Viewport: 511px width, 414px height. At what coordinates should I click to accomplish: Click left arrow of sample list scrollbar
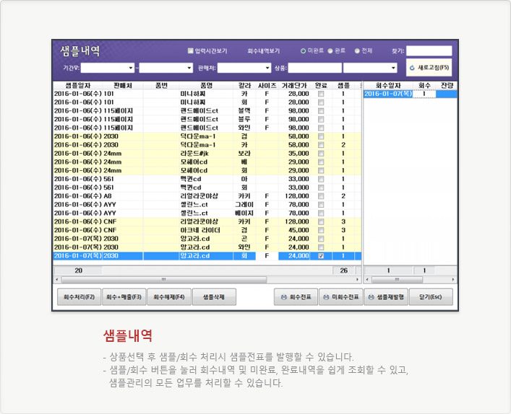(x=56, y=280)
